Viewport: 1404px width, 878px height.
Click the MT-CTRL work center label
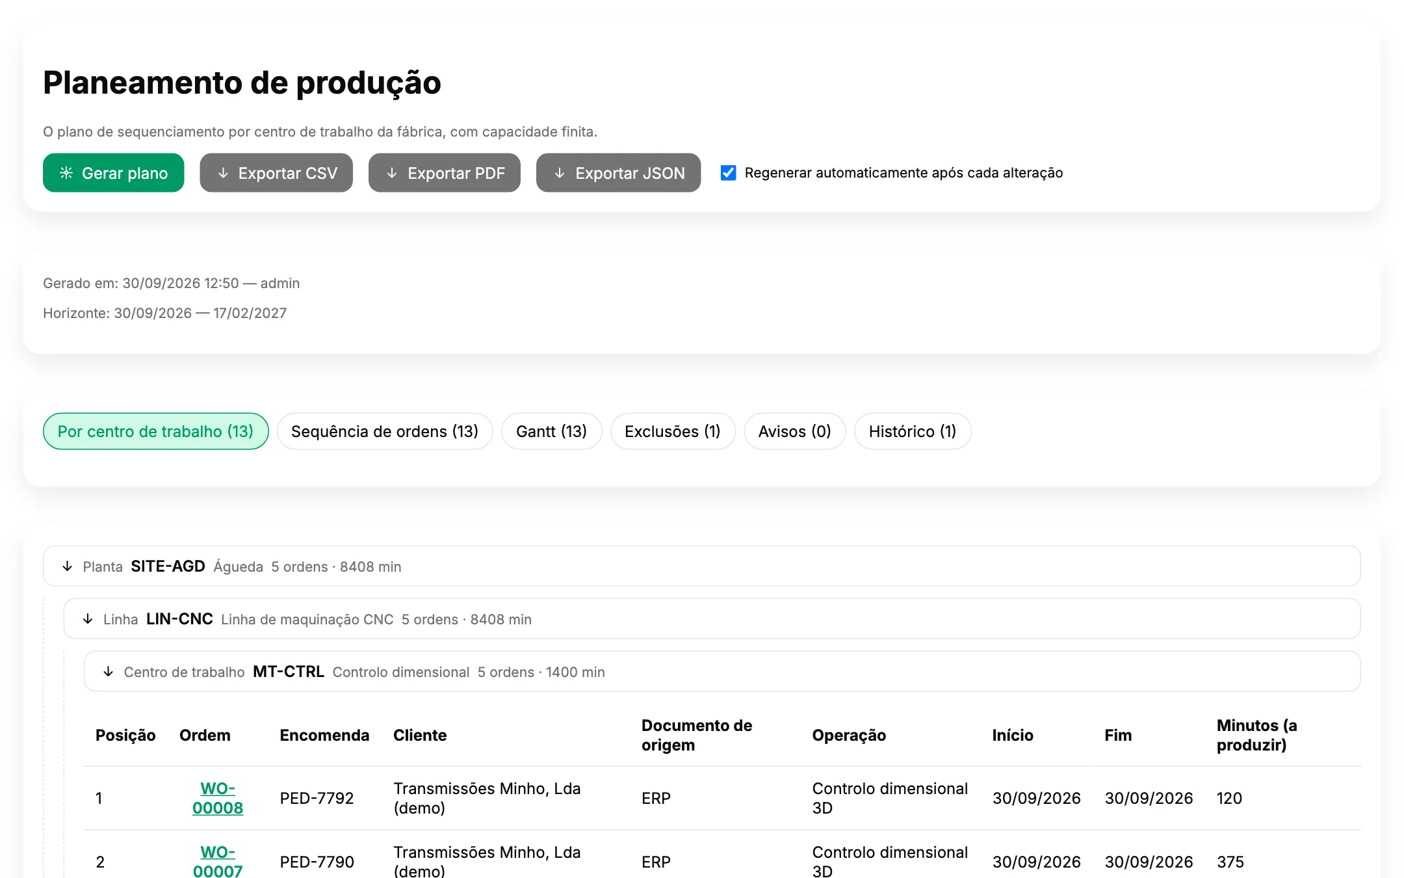(289, 672)
